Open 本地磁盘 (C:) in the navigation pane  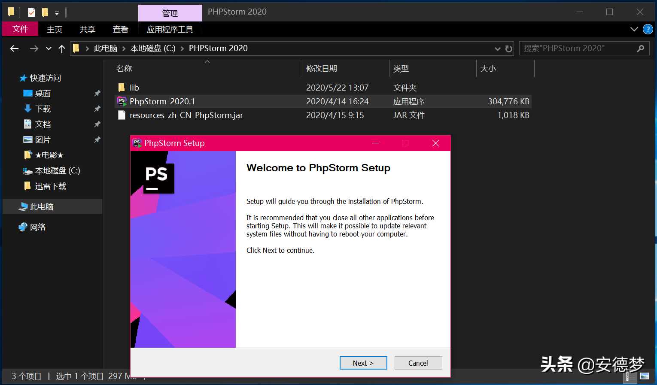coord(58,170)
